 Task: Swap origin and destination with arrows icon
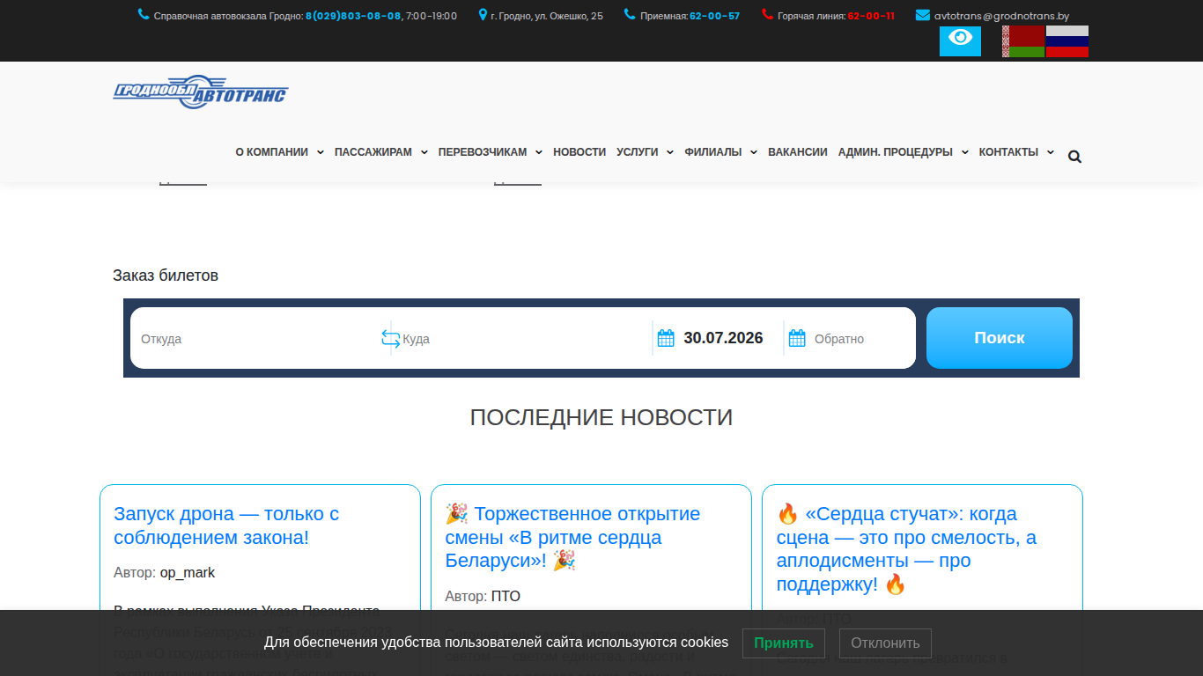click(390, 338)
